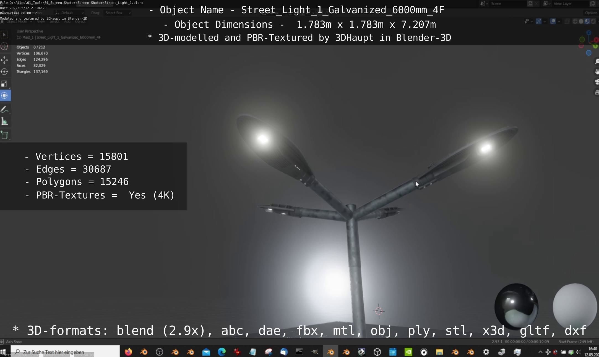The height and width of the screenshot is (357, 599).
Task: Switch to solid shading
Action: click(x=581, y=21)
